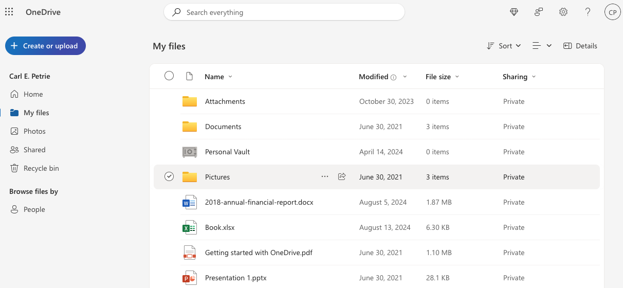Open the Pictures folder name
Image resolution: width=623 pixels, height=288 pixels.
point(217,177)
